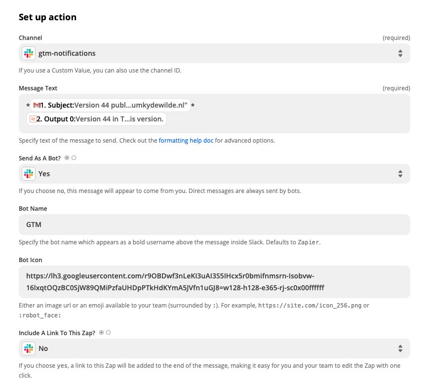Click the formatter icon in the Output 0 pill
Screen dimensions: 430x386
coord(32,119)
